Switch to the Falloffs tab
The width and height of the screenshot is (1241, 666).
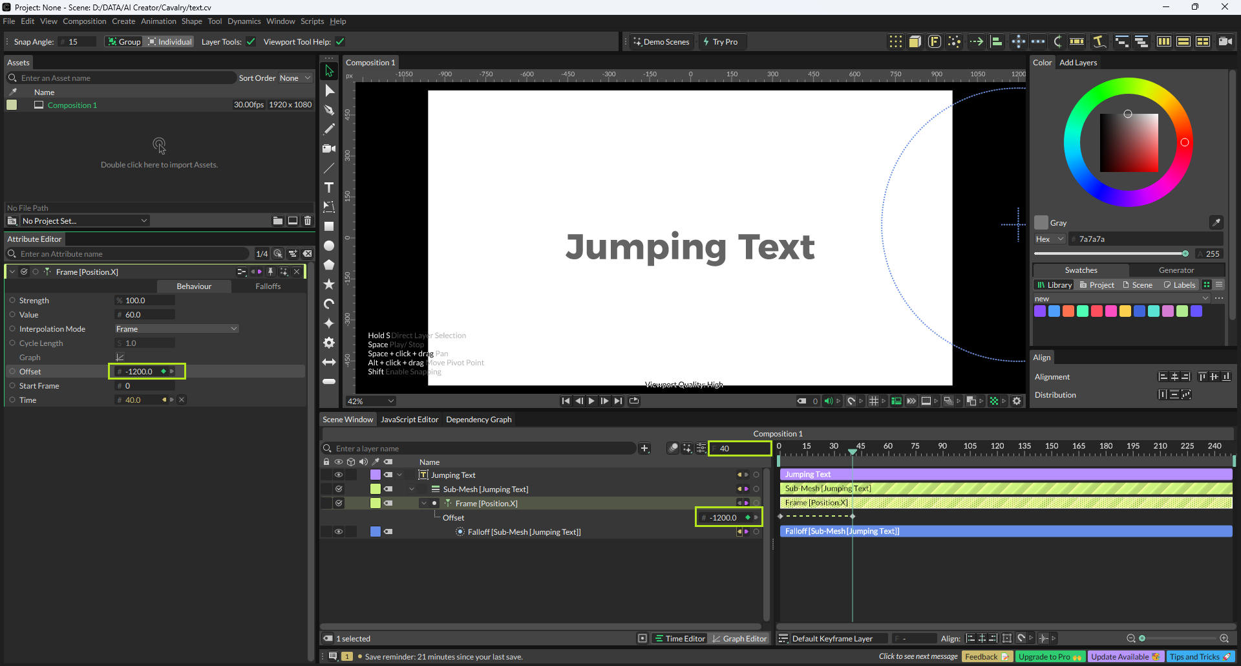click(268, 286)
